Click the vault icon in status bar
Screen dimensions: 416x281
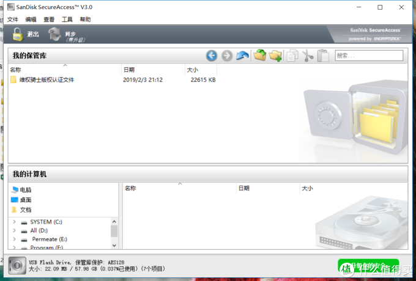(17, 265)
